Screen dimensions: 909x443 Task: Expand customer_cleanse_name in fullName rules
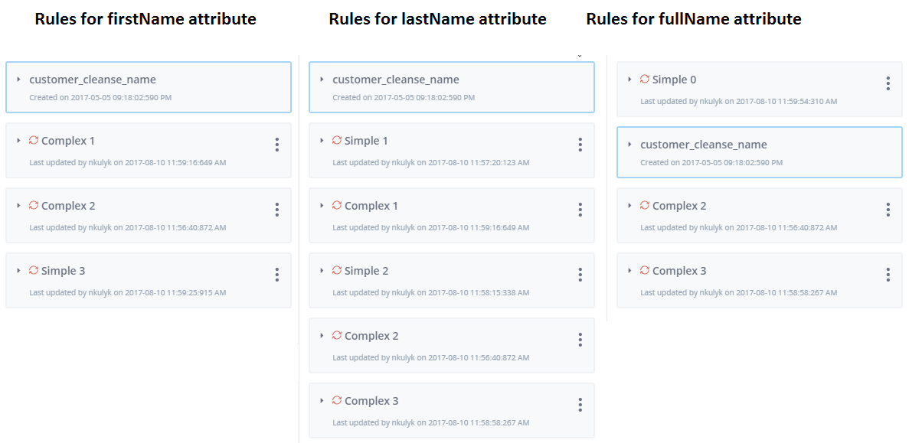[x=629, y=144]
